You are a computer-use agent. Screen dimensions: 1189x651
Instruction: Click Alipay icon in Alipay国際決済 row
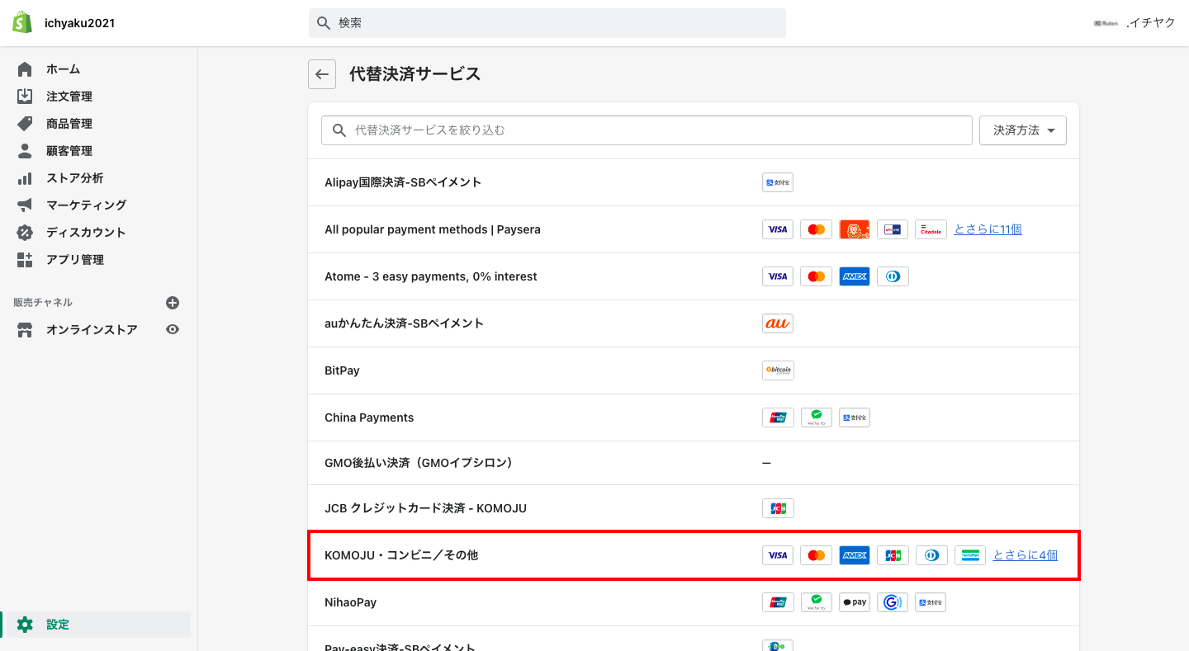[778, 182]
